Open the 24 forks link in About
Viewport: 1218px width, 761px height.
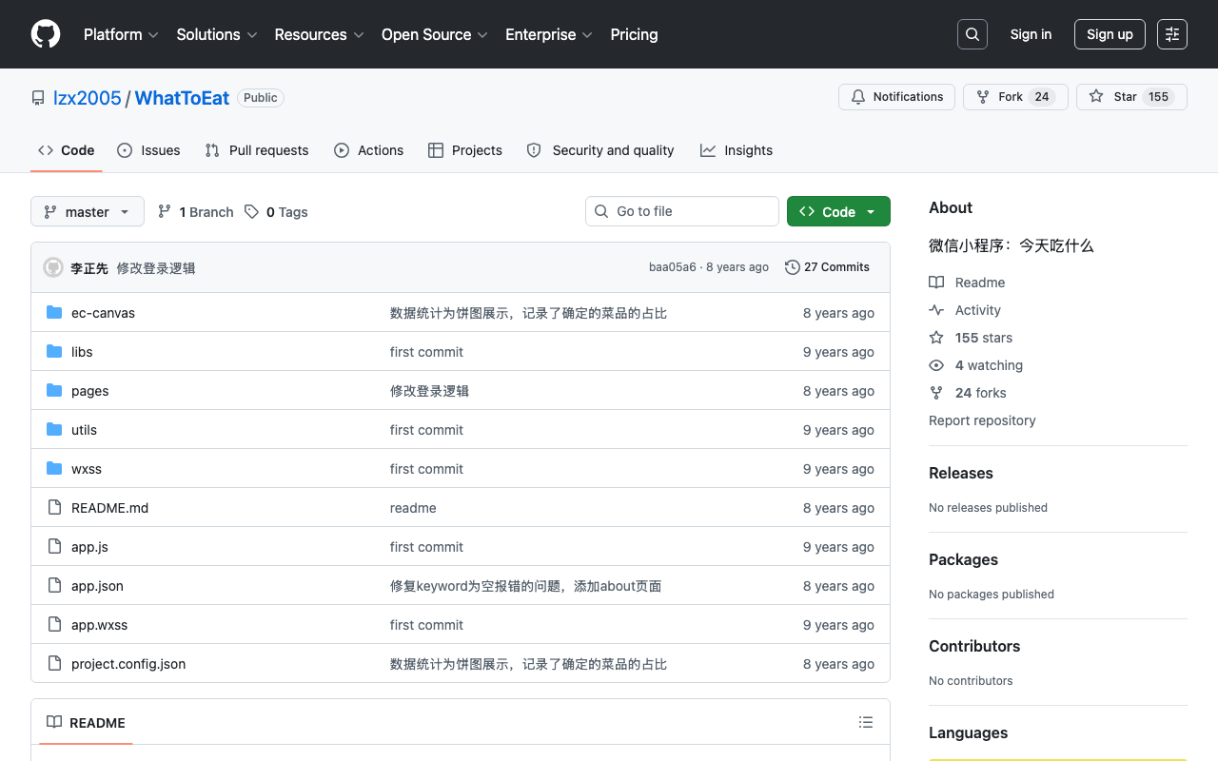[980, 393]
